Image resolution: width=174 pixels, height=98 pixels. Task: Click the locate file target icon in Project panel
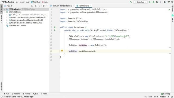[x=32, y=6]
